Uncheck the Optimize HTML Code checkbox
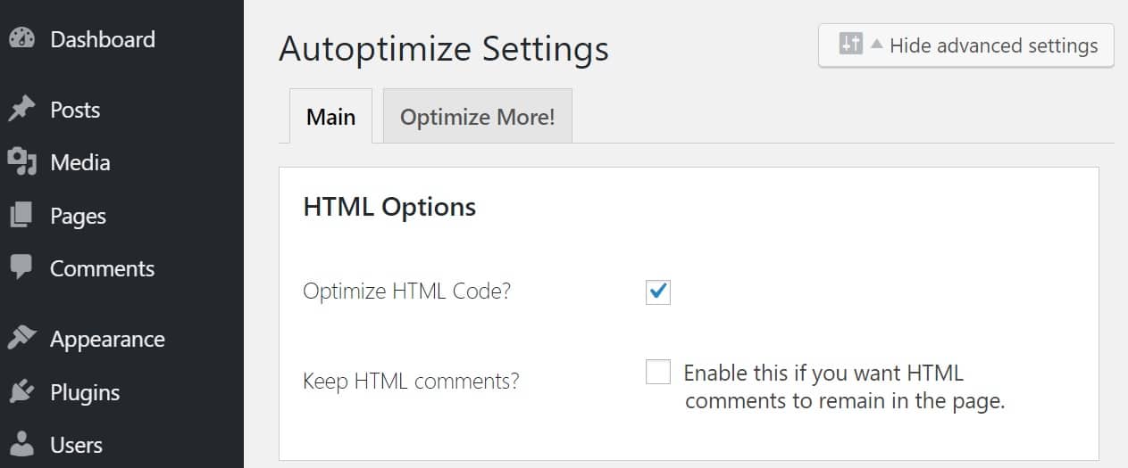The height and width of the screenshot is (468, 1128). (x=658, y=291)
